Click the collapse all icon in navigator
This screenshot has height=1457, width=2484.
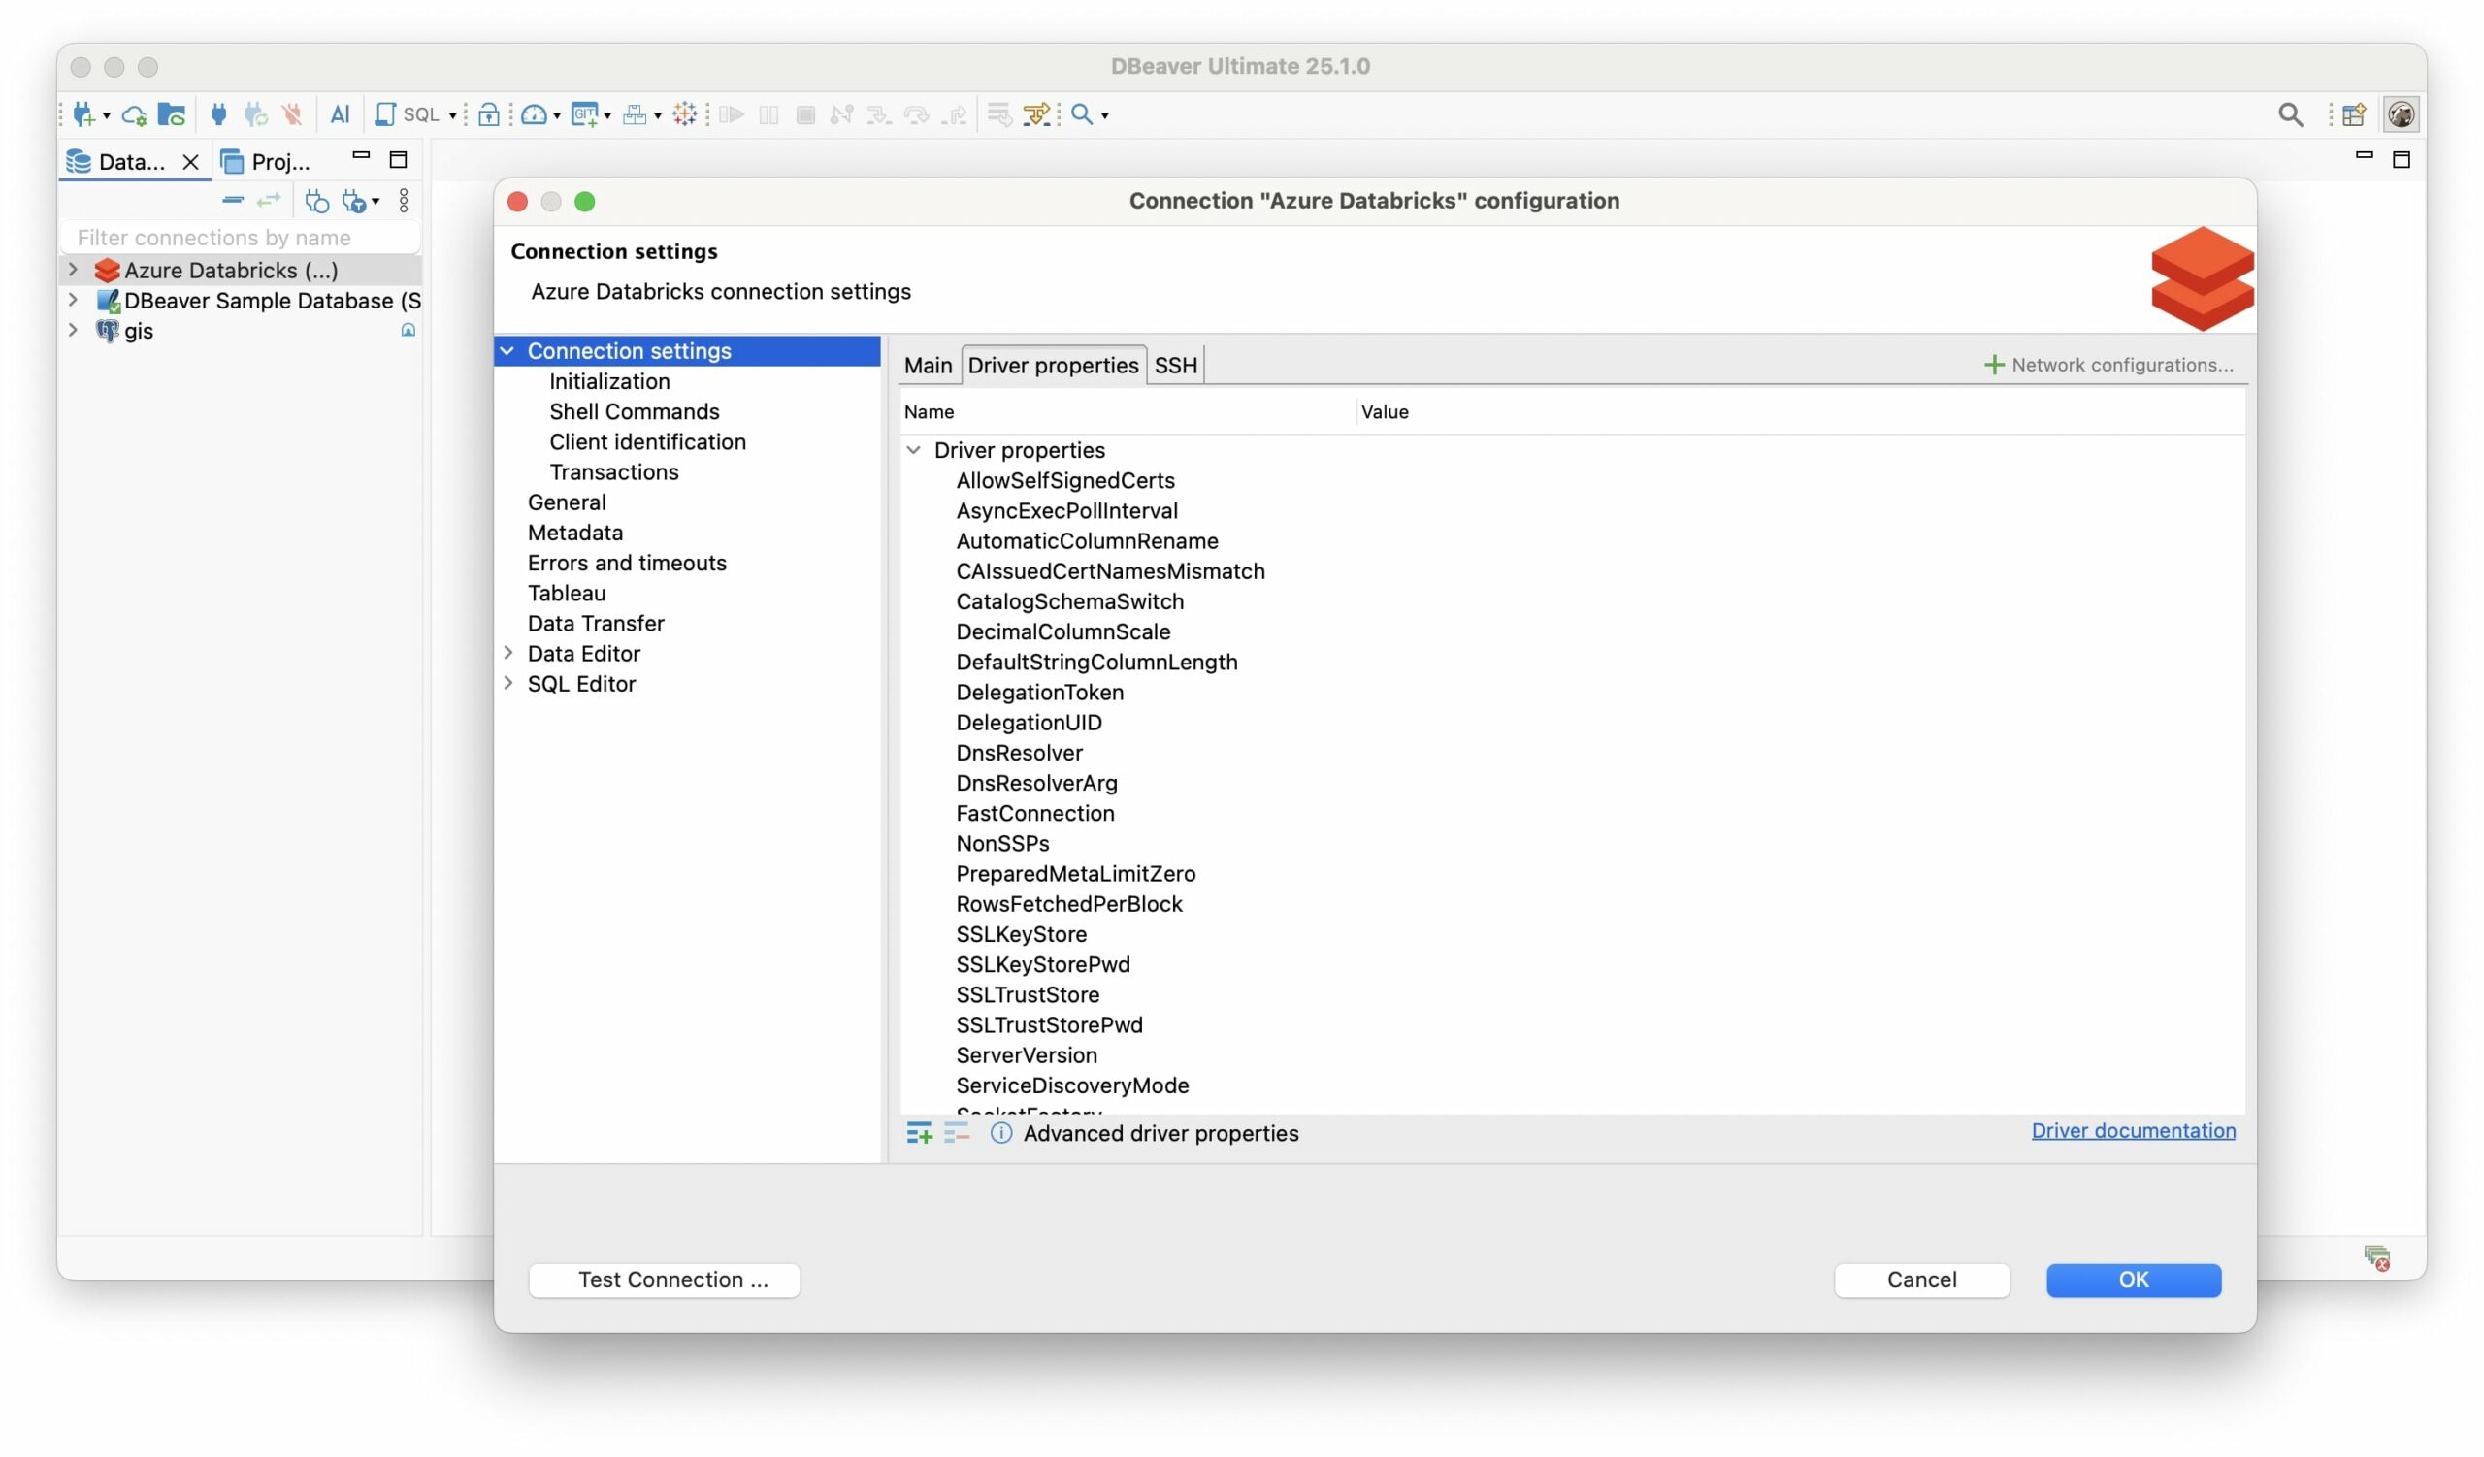233,201
